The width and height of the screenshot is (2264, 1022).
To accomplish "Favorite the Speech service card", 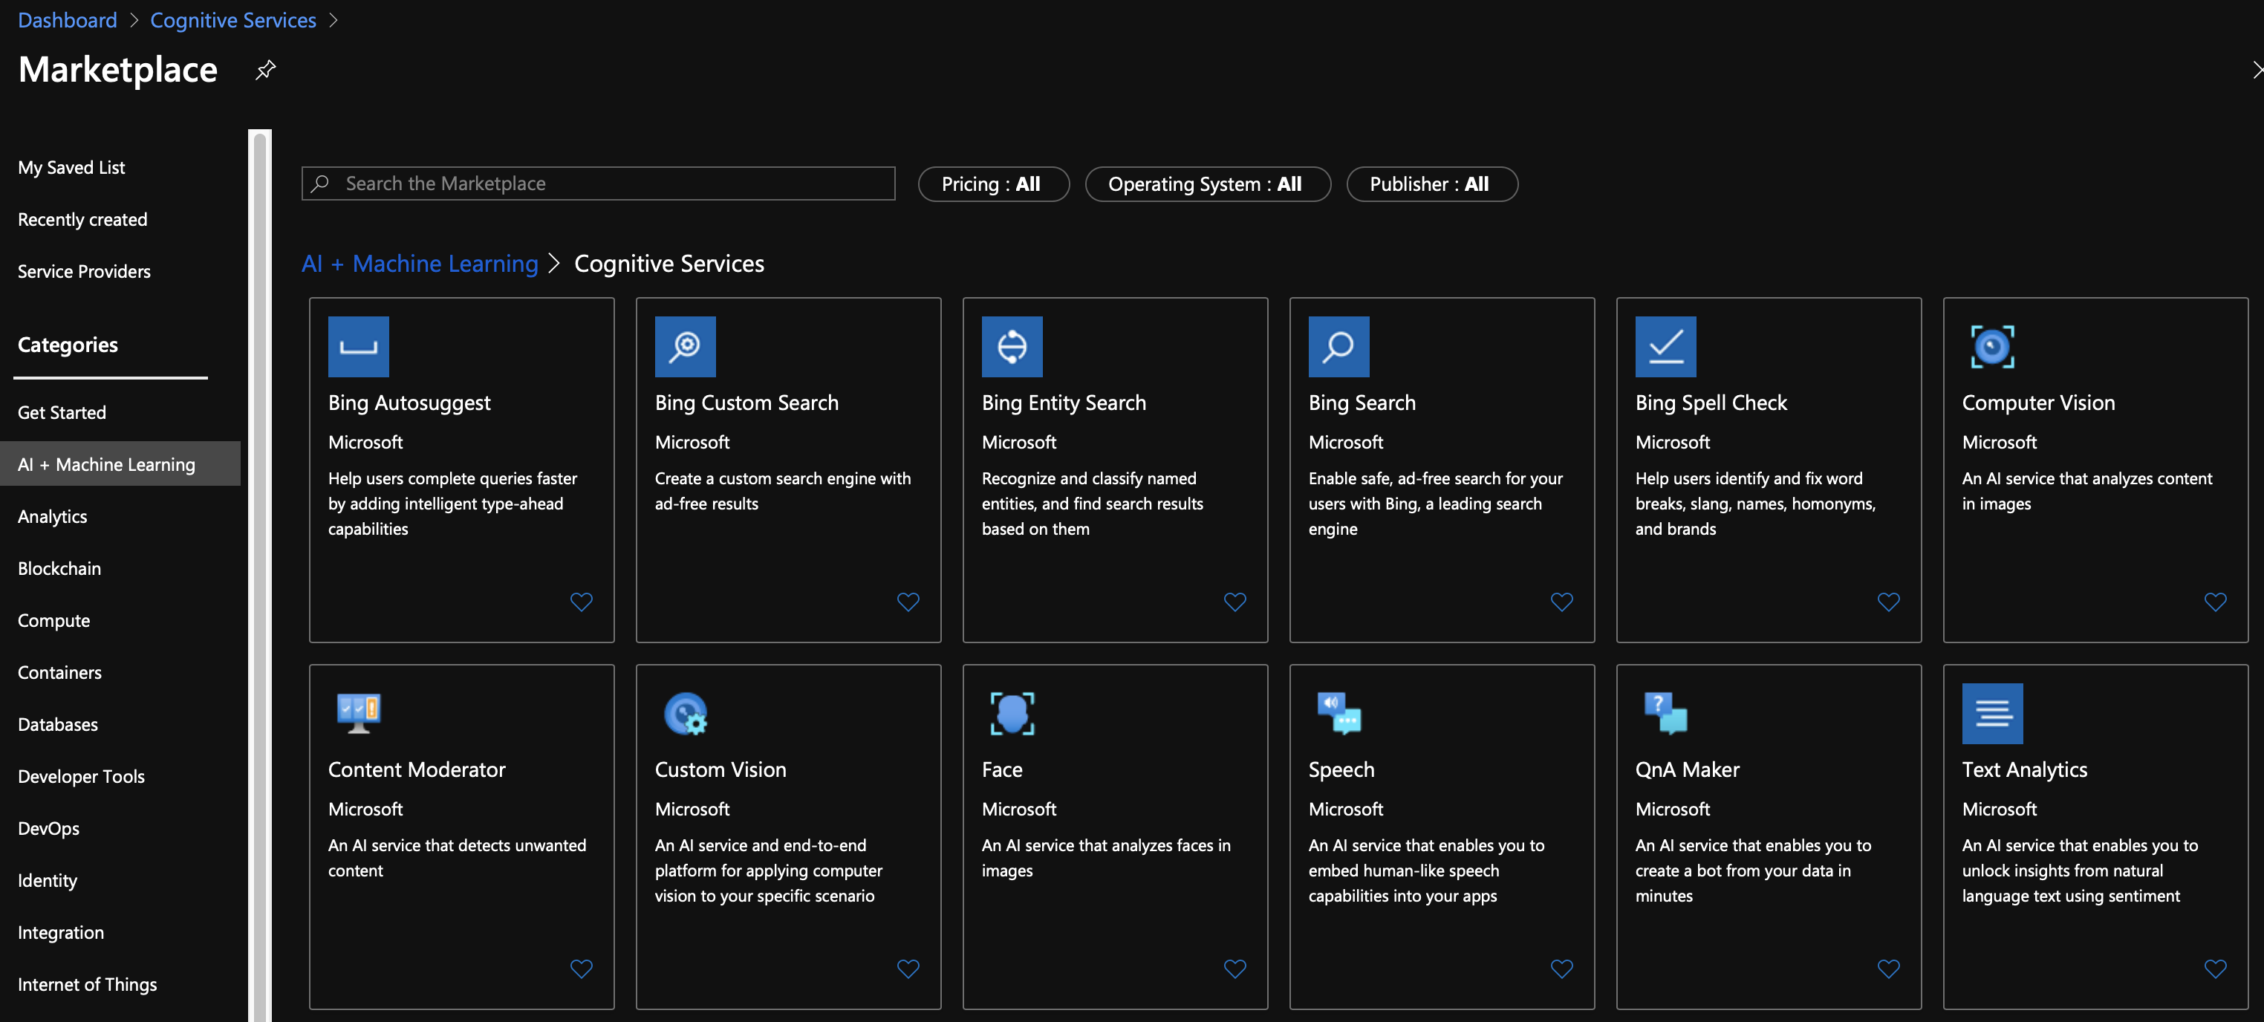I will click(1563, 969).
